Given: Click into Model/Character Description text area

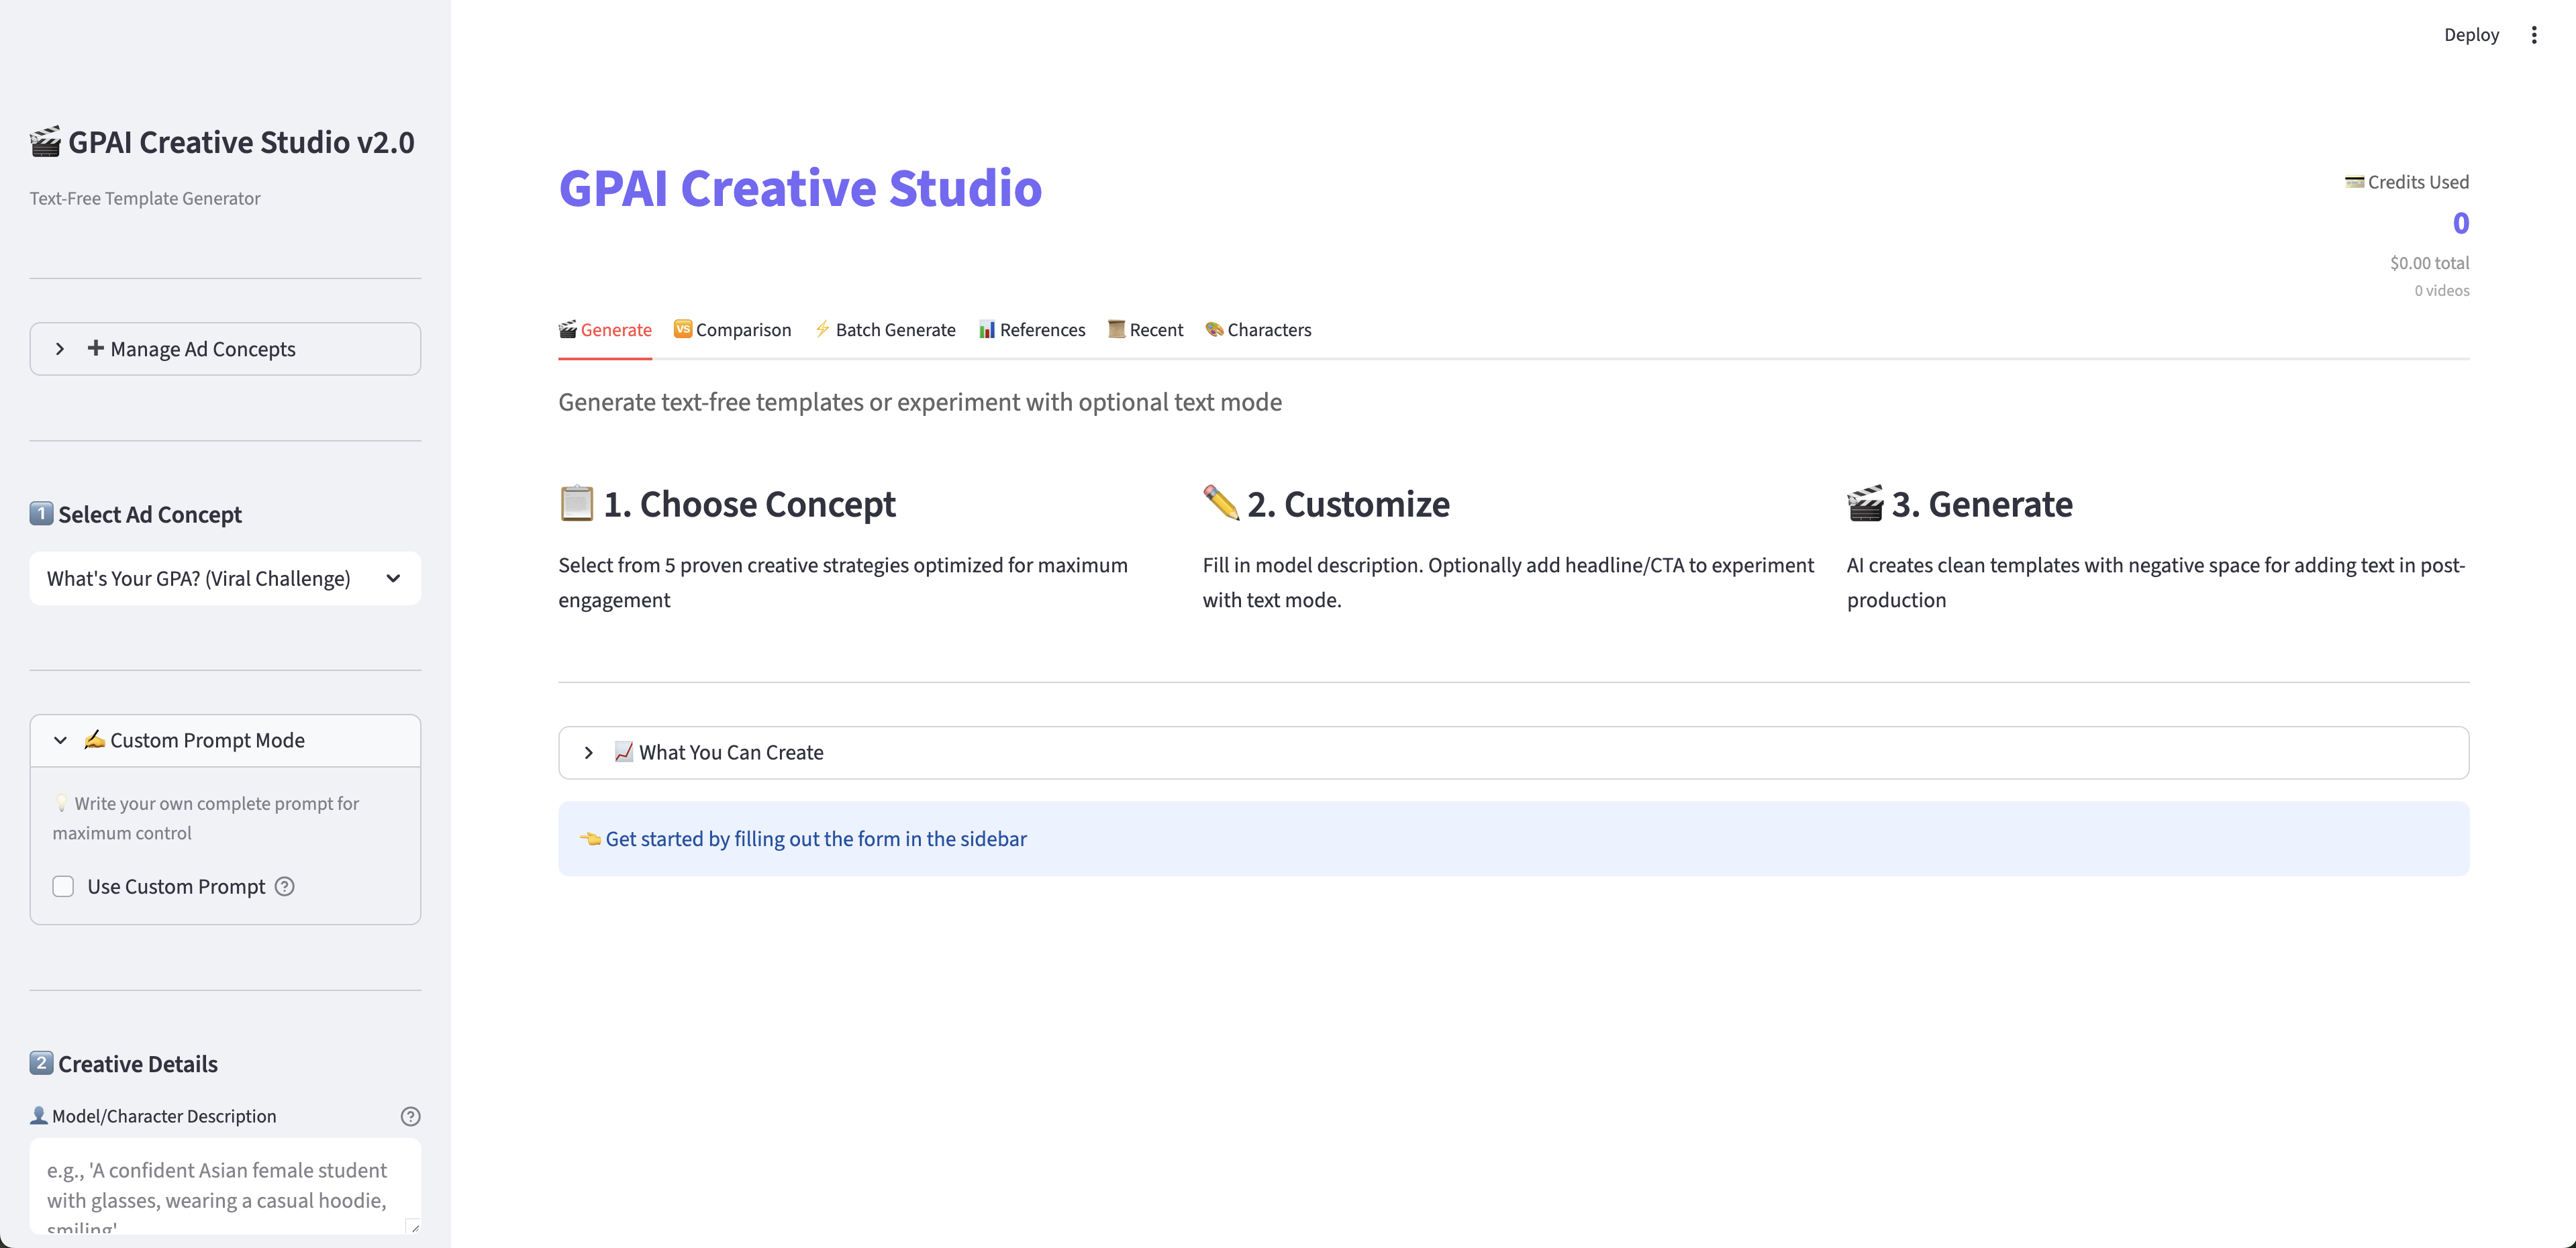Looking at the screenshot, I should (x=225, y=1186).
